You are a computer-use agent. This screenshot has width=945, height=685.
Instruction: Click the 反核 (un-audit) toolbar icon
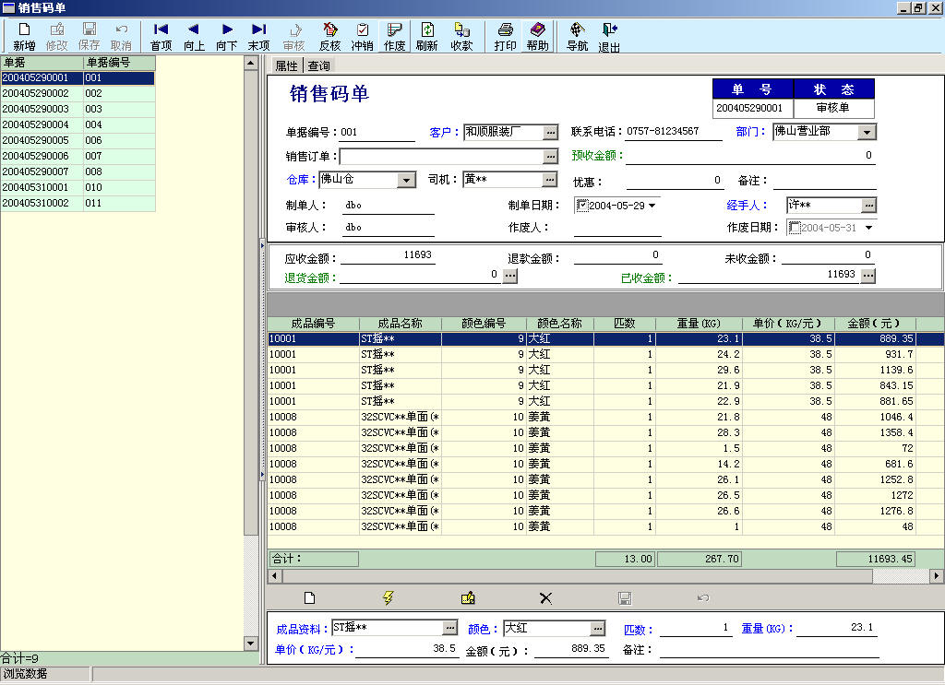pyautogui.click(x=329, y=37)
